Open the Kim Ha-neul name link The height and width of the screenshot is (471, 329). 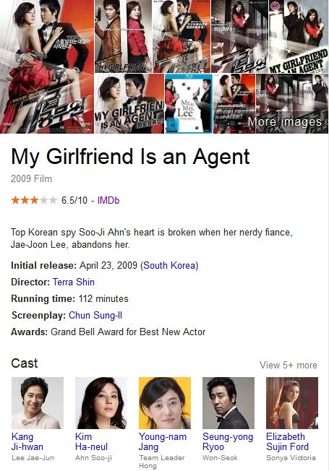coord(91,441)
